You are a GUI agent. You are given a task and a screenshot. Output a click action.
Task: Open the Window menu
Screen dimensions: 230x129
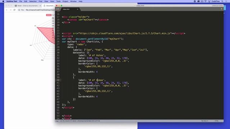[73, 1]
